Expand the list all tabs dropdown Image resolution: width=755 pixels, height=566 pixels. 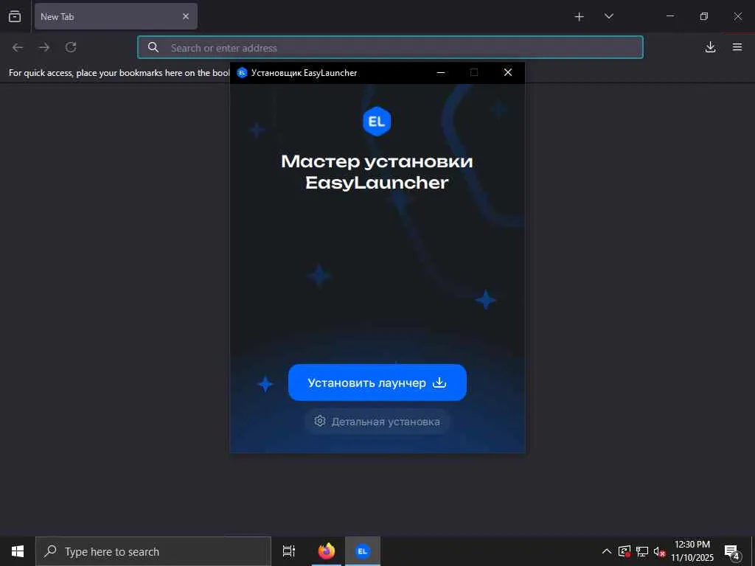[x=609, y=16]
